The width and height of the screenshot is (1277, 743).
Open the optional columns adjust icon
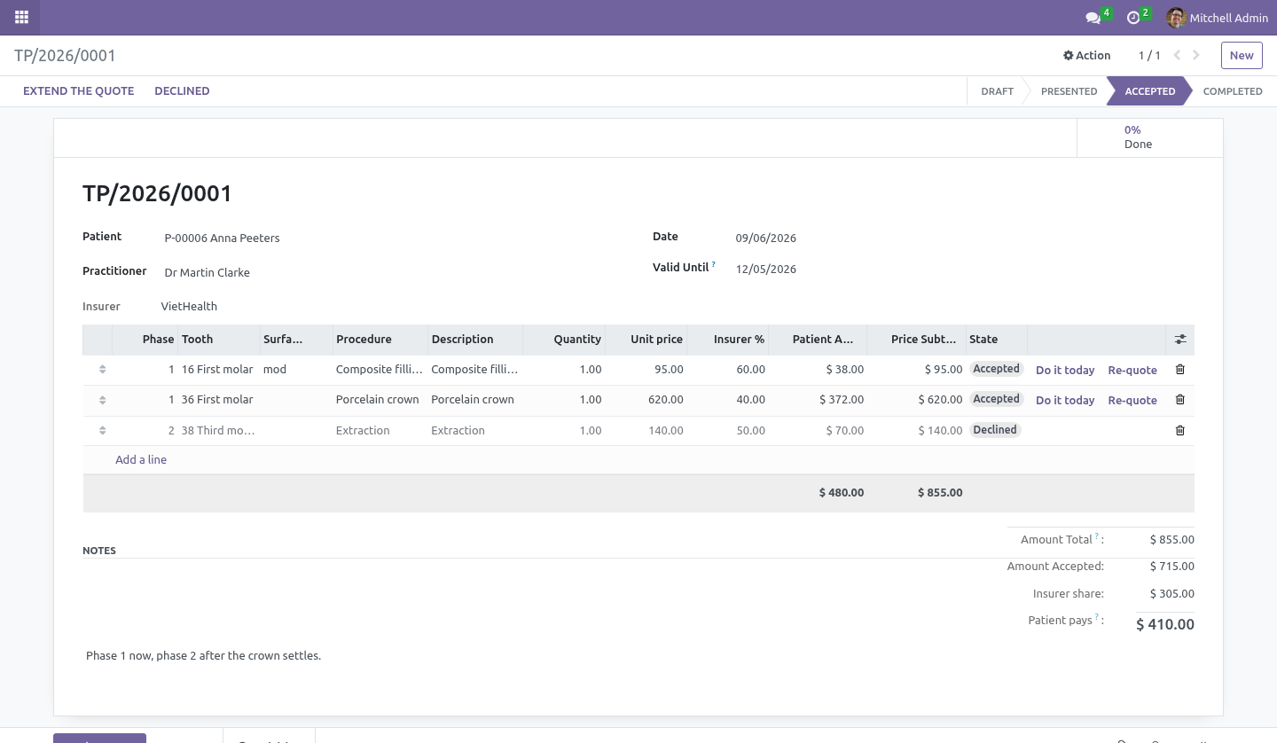1180,340
